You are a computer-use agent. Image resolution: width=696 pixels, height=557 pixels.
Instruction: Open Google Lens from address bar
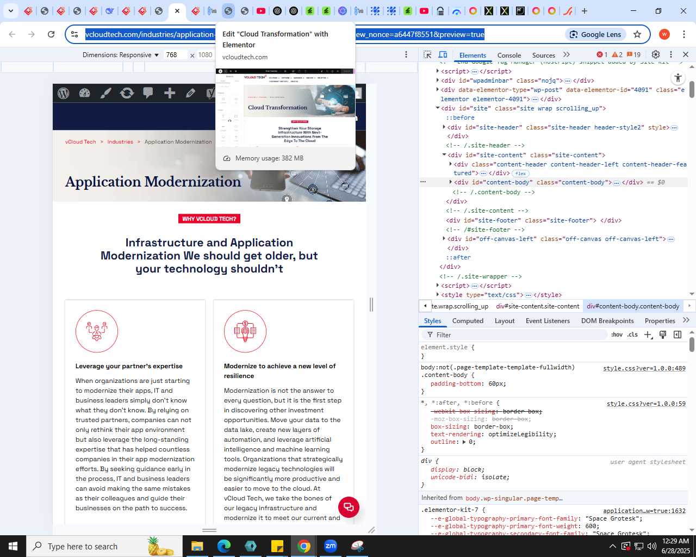(595, 34)
